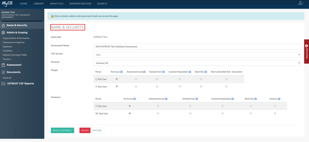The image size is (309, 142).
Task: Set People row 9, Test User to Standard User
Action: pyautogui.click(x=157, y=86)
